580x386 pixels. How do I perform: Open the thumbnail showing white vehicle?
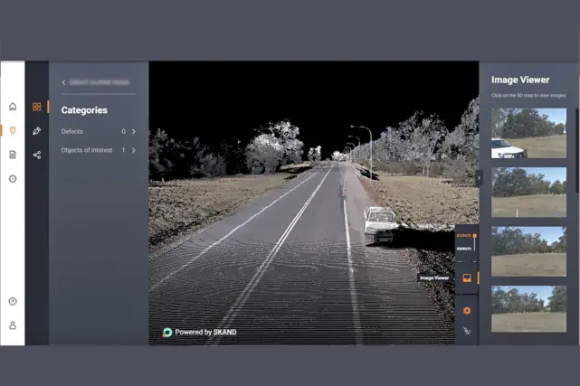[528, 134]
